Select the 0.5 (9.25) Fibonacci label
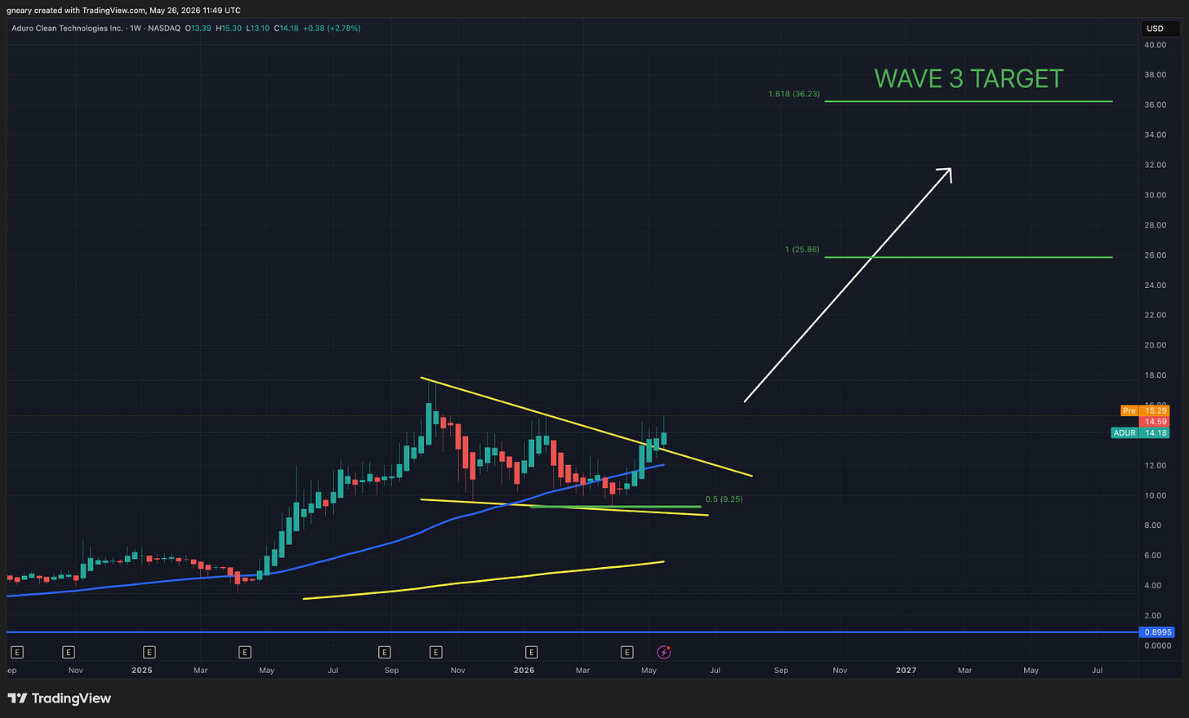Image resolution: width=1189 pixels, height=718 pixels. pyautogui.click(x=724, y=499)
